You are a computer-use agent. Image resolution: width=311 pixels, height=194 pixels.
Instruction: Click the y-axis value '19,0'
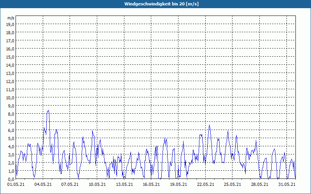pyautogui.click(x=11, y=24)
